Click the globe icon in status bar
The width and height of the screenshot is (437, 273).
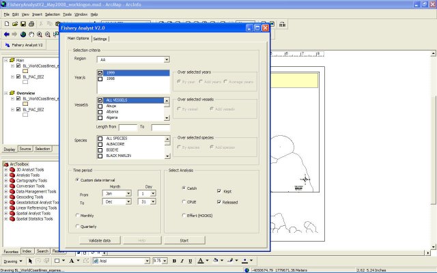click(246, 270)
